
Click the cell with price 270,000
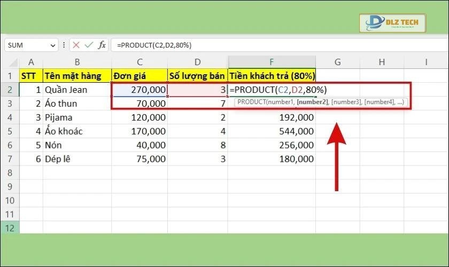click(x=140, y=90)
